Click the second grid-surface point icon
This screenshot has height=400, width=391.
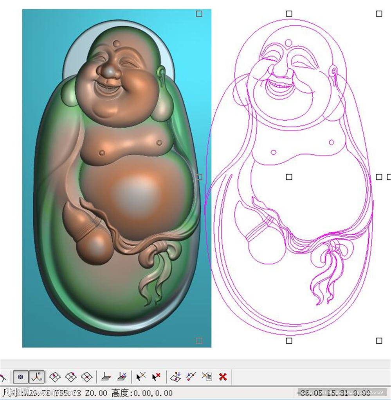click(x=70, y=377)
